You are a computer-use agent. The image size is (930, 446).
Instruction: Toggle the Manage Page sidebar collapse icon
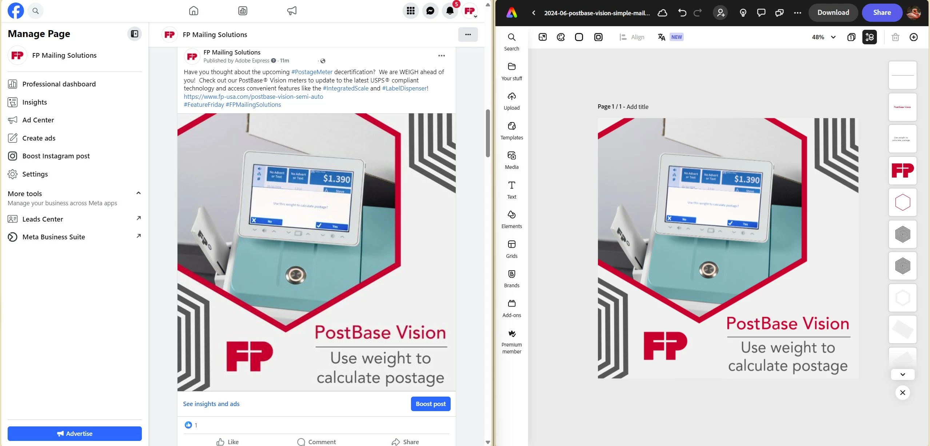134,34
